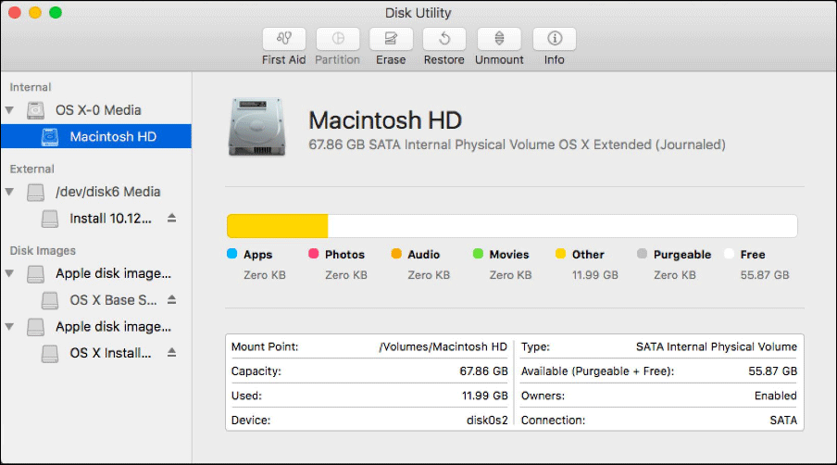Click the green zoom window button
This screenshot has height=465, width=837.
click(56, 13)
